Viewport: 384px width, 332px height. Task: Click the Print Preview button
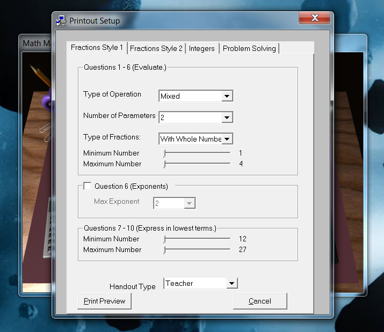(x=104, y=301)
